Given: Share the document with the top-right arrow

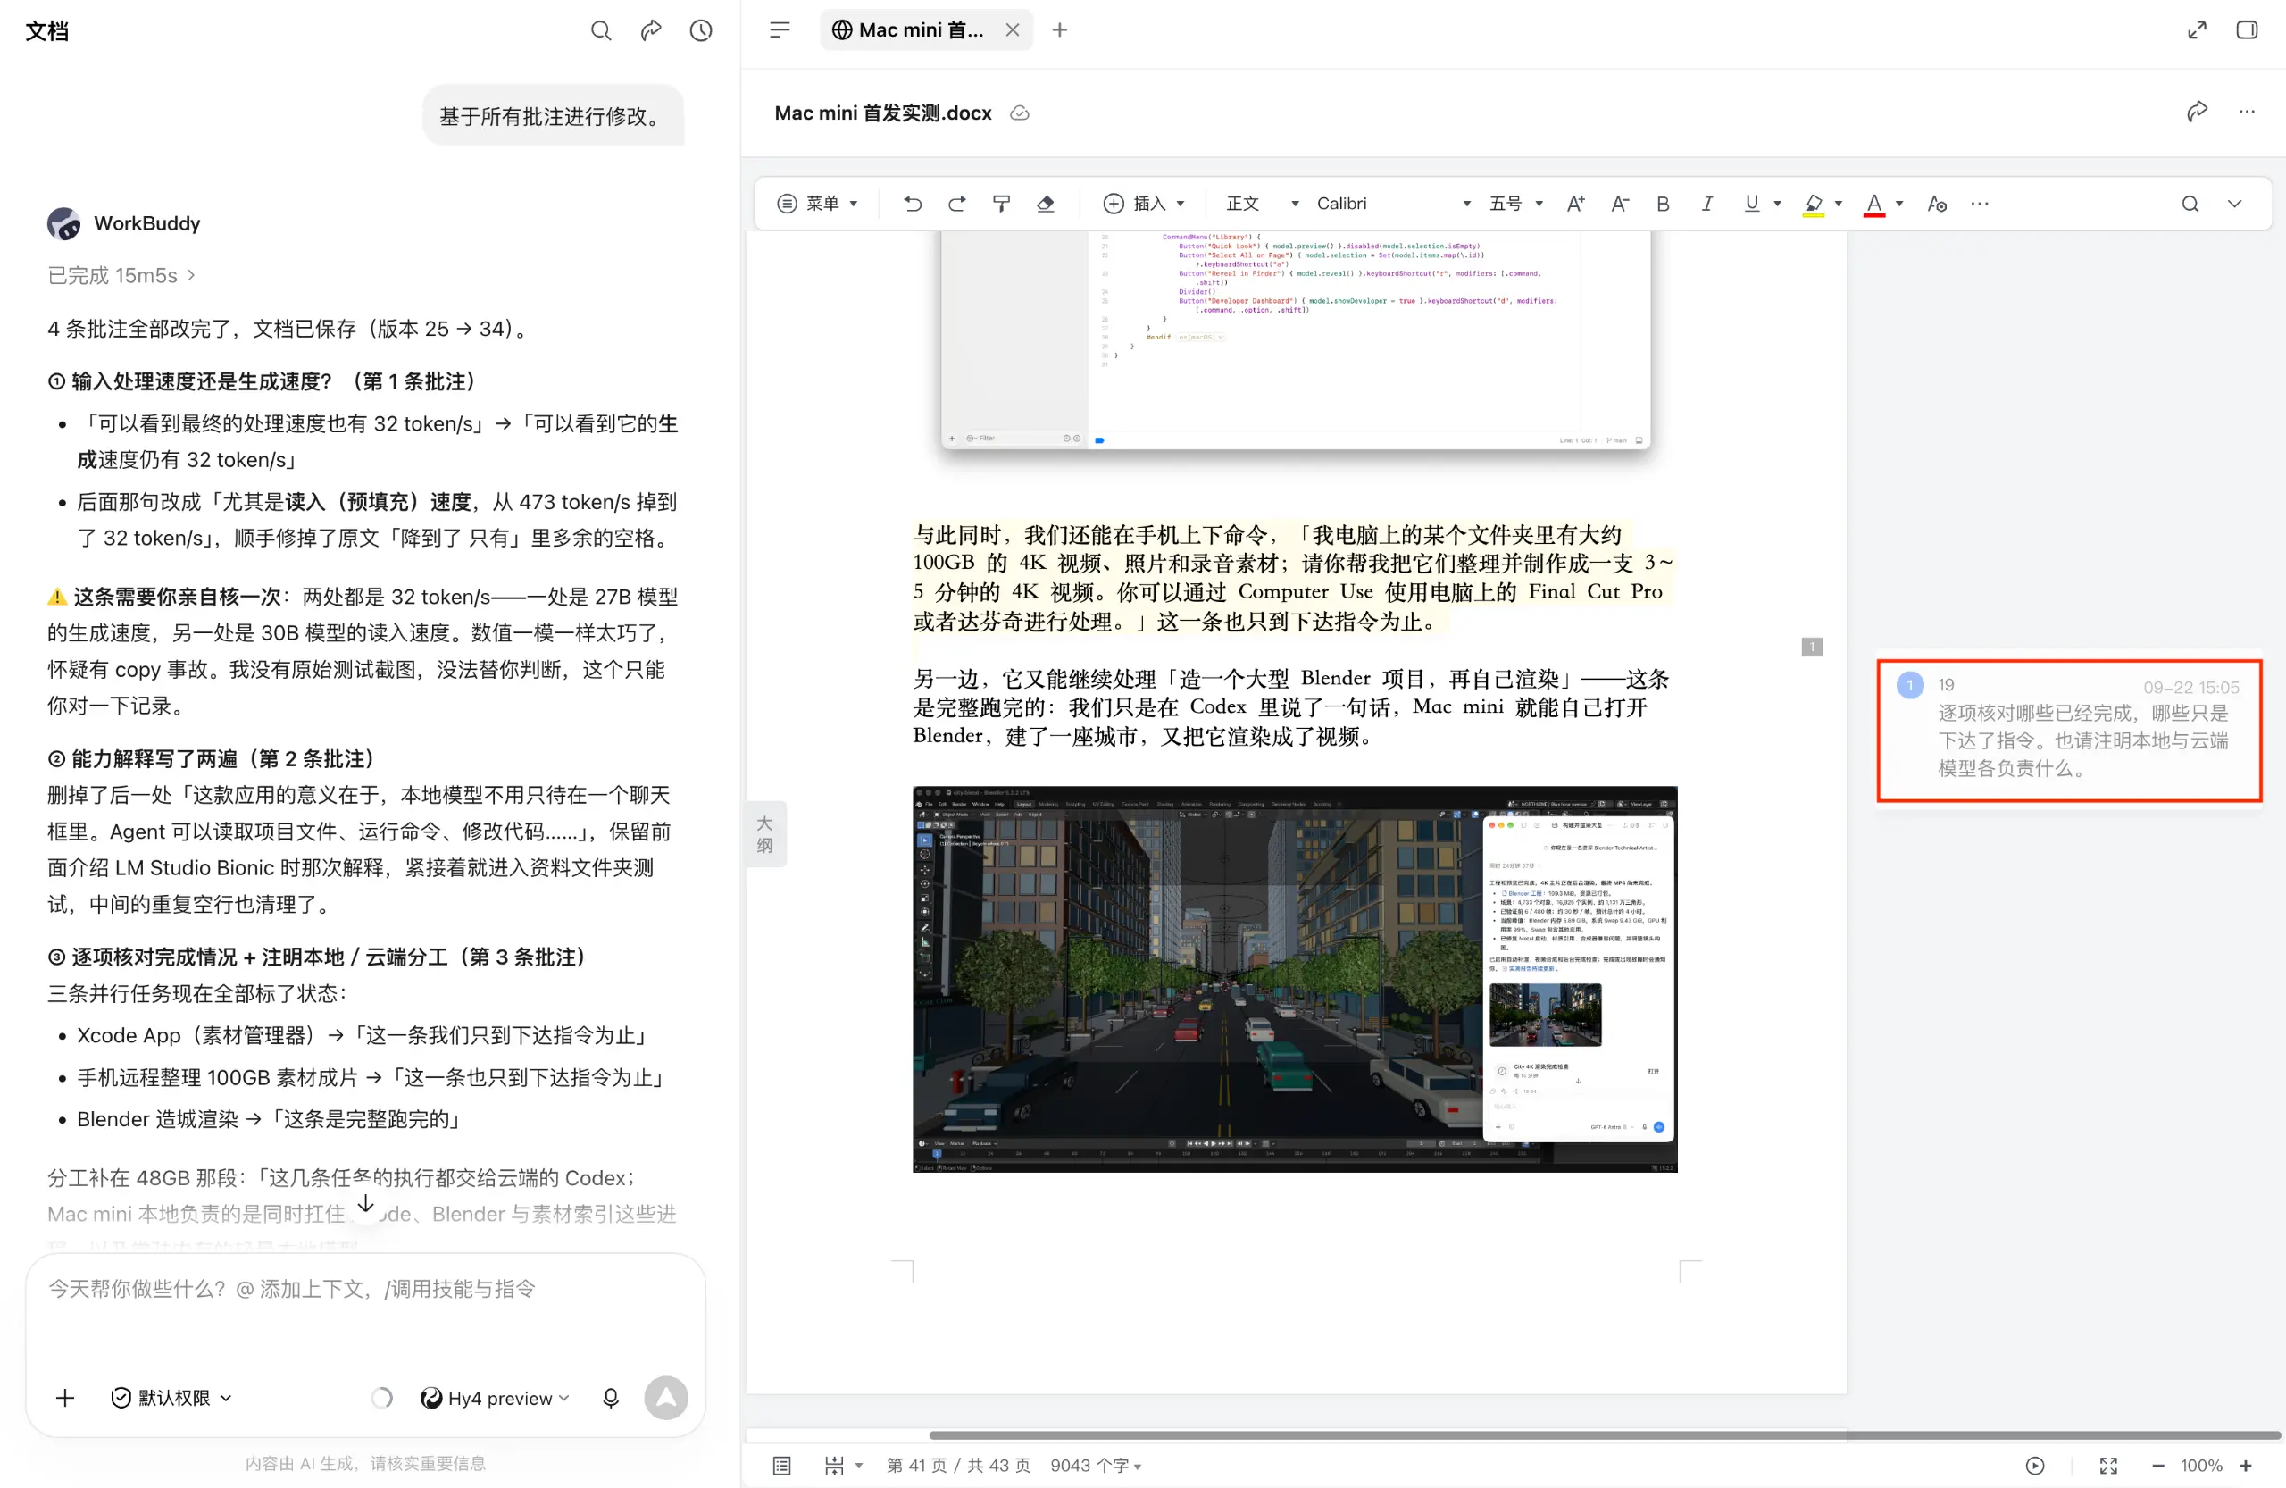Looking at the screenshot, I should click(2197, 113).
